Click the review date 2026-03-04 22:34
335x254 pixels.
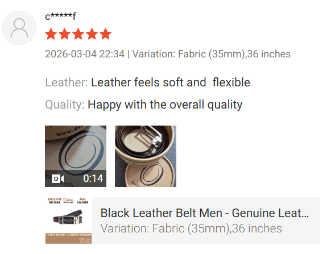(85, 54)
